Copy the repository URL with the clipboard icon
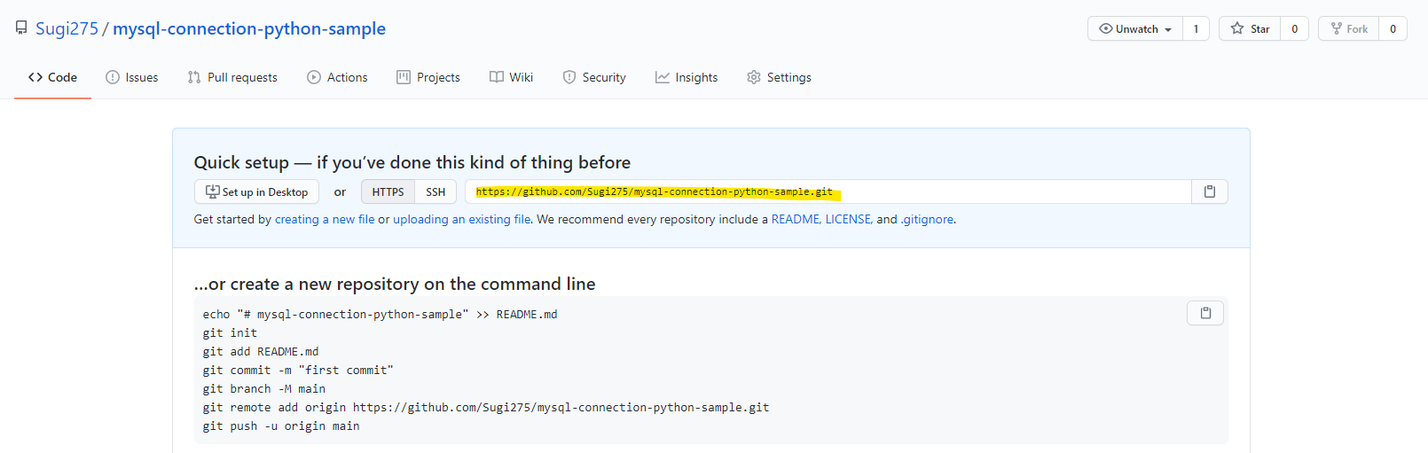This screenshot has width=1428, height=453. [x=1209, y=191]
